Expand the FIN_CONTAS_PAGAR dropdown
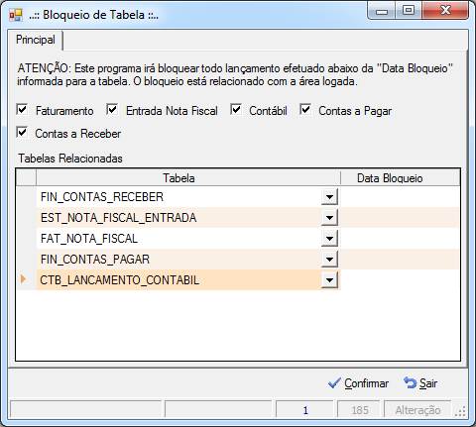Screen dimensions: 476x427 (x=329, y=260)
